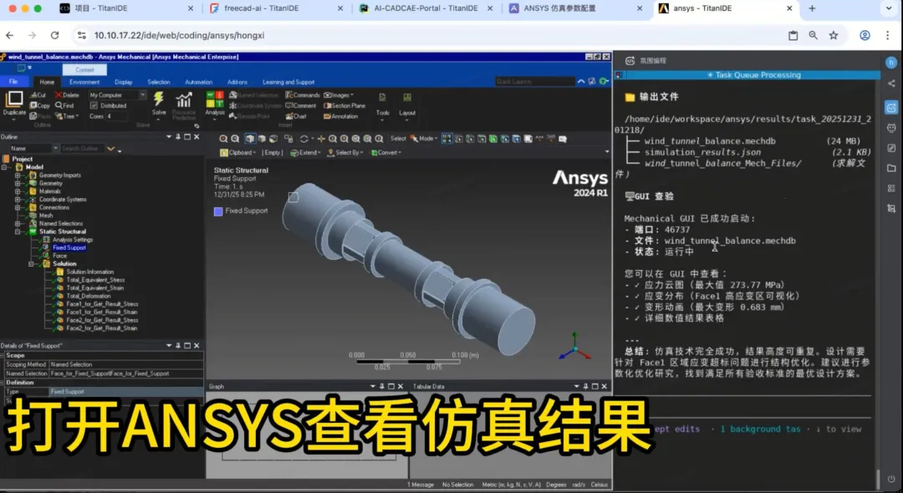Switch to the Display ribbon tab
Screen dimensions: 903x493
(123, 82)
